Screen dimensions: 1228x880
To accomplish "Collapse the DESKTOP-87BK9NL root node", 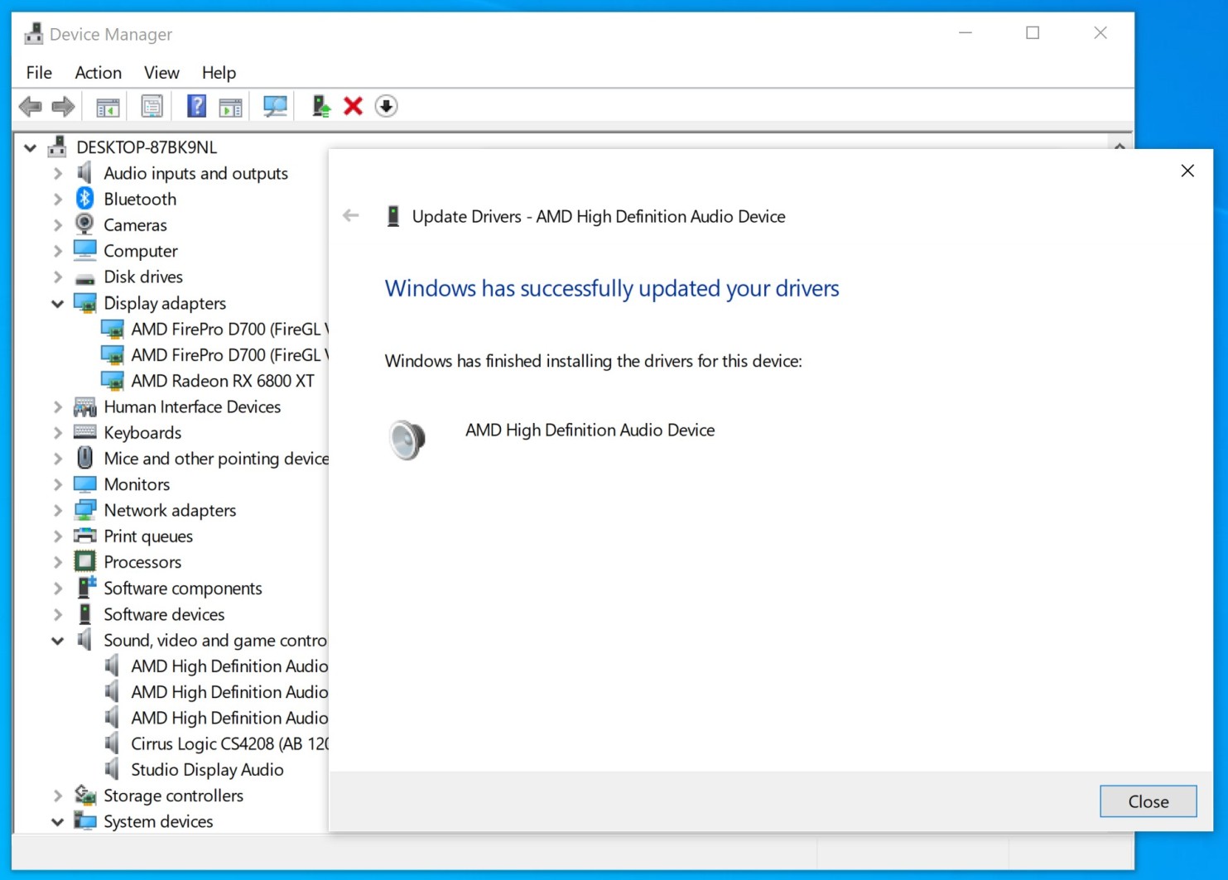I will pos(30,147).
